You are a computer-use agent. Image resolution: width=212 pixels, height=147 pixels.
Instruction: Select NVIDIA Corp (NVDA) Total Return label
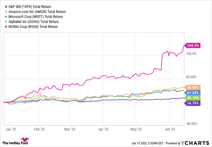point(33,27)
